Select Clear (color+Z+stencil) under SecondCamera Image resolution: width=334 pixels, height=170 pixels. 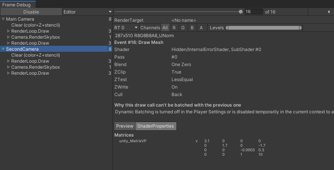tap(36, 55)
